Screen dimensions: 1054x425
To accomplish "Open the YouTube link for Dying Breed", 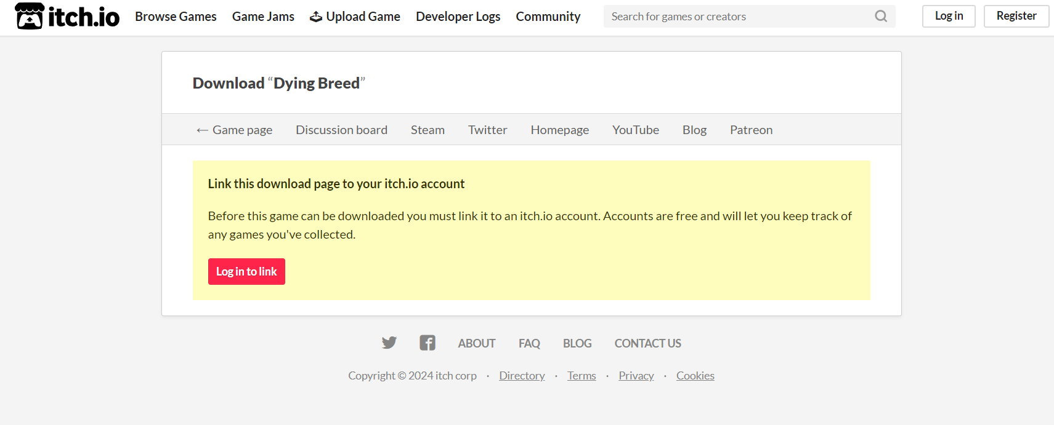I will tap(635, 130).
